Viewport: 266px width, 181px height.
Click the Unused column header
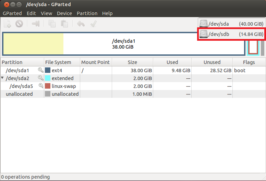point(212,62)
